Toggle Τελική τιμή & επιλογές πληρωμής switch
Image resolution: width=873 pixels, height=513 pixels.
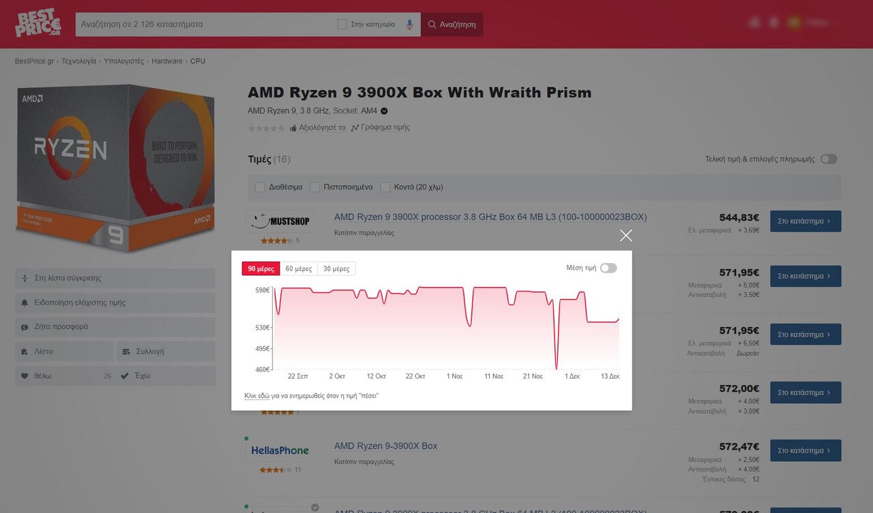coord(828,159)
